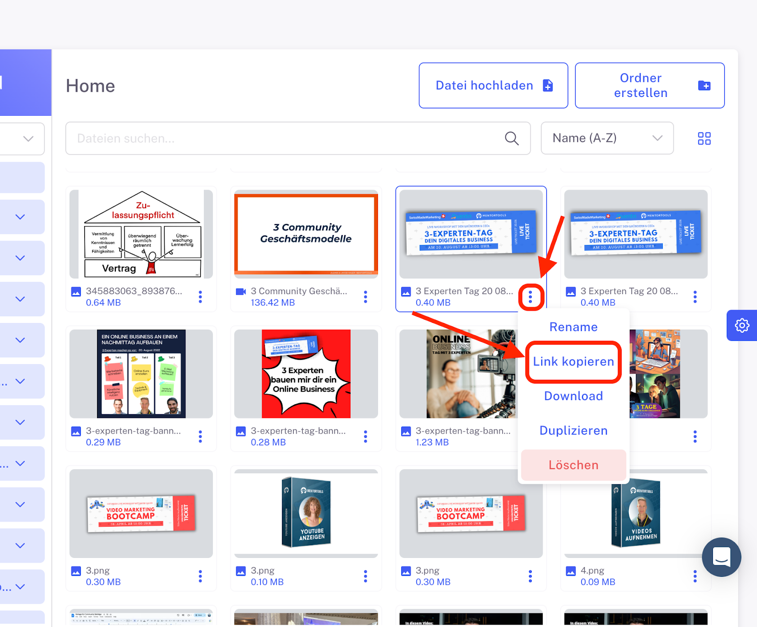Switch to grid view with the four-squares icon
The width and height of the screenshot is (757, 627).
[x=704, y=138]
